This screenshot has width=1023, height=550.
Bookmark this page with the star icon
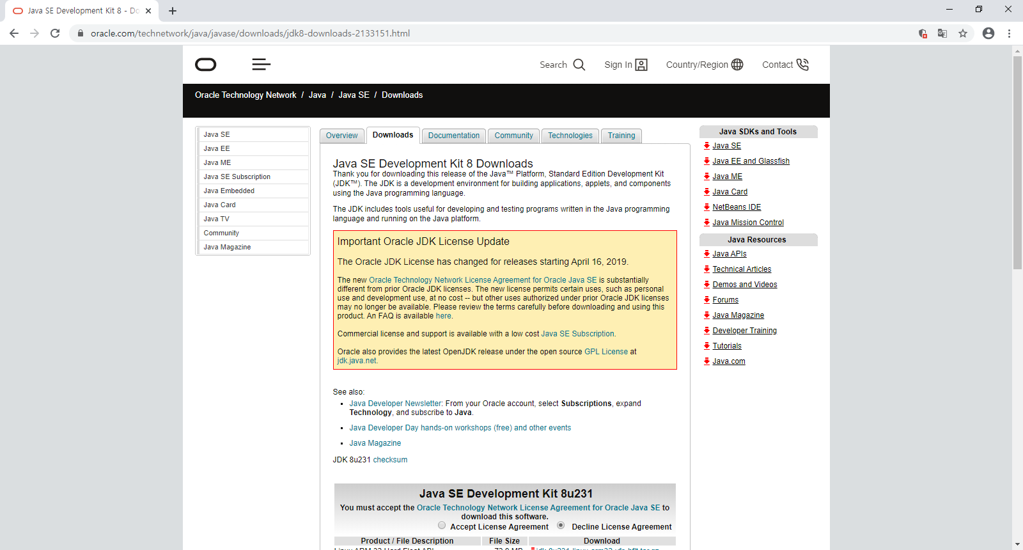tap(963, 33)
